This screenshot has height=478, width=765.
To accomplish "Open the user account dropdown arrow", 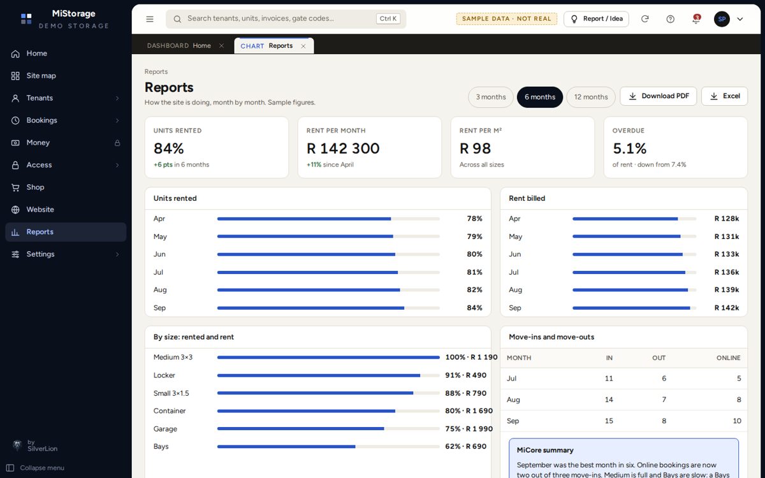I will 740,19.
